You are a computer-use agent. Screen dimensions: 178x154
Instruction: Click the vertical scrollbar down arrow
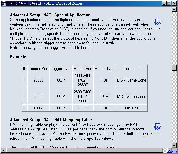pos(174,145)
